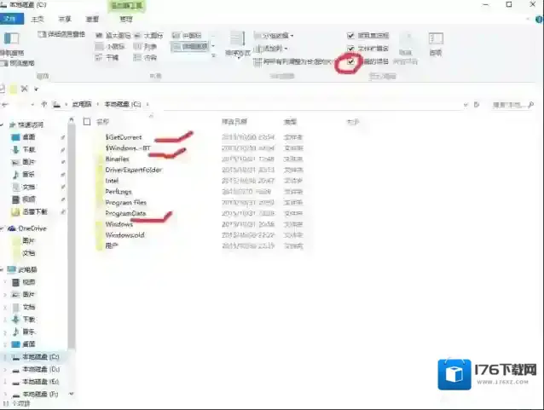Select the View (查看) ribbon tab
The image size is (544, 410).
[x=92, y=19]
